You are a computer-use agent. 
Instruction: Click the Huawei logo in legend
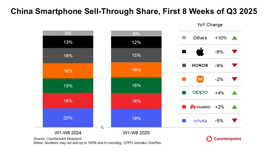200,107
